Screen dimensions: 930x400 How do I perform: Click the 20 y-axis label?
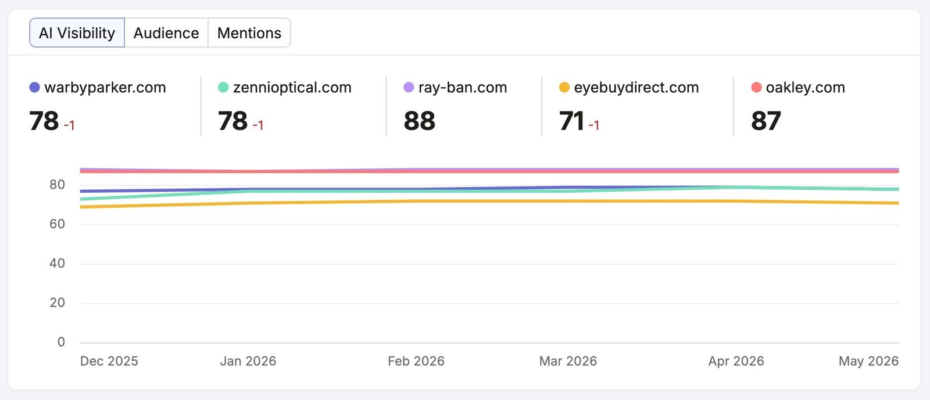coord(57,302)
